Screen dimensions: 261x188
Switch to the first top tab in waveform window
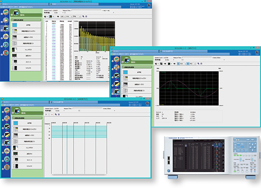(x=135, y=51)
